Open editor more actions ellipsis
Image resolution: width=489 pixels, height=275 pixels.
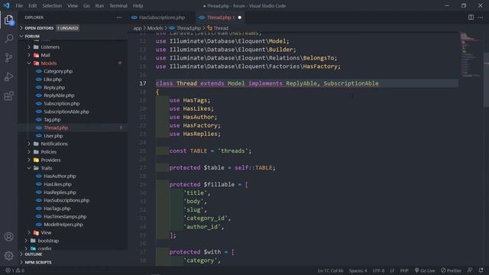pyautogui.click(x=481, y=18)
